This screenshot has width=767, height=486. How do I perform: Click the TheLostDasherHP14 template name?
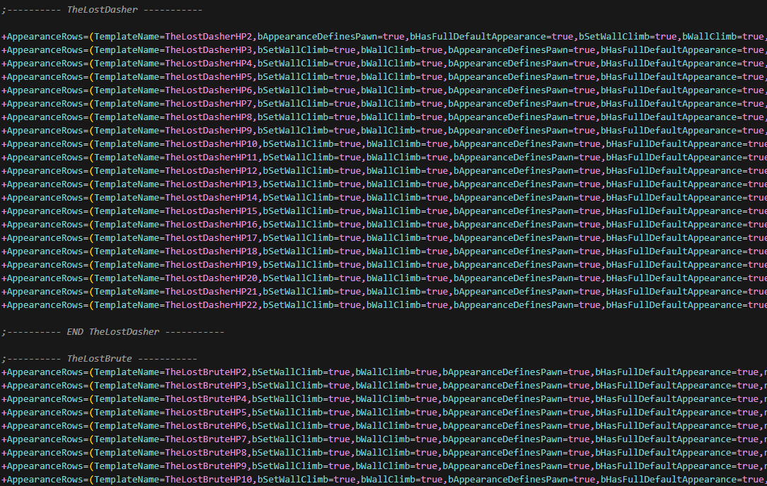coord(212,198)
